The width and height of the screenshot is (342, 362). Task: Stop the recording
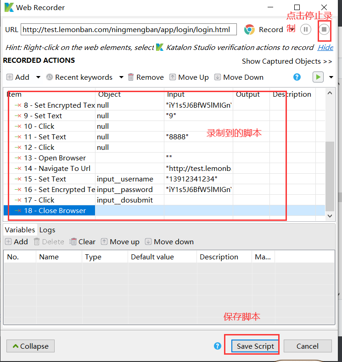click(x=324, y=29)
